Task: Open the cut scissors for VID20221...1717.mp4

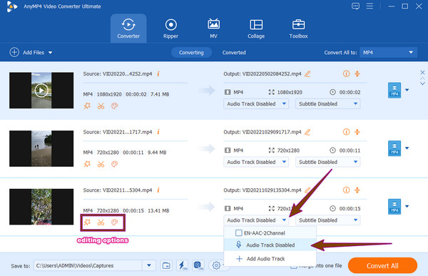Action: click(x=101, y=164)
